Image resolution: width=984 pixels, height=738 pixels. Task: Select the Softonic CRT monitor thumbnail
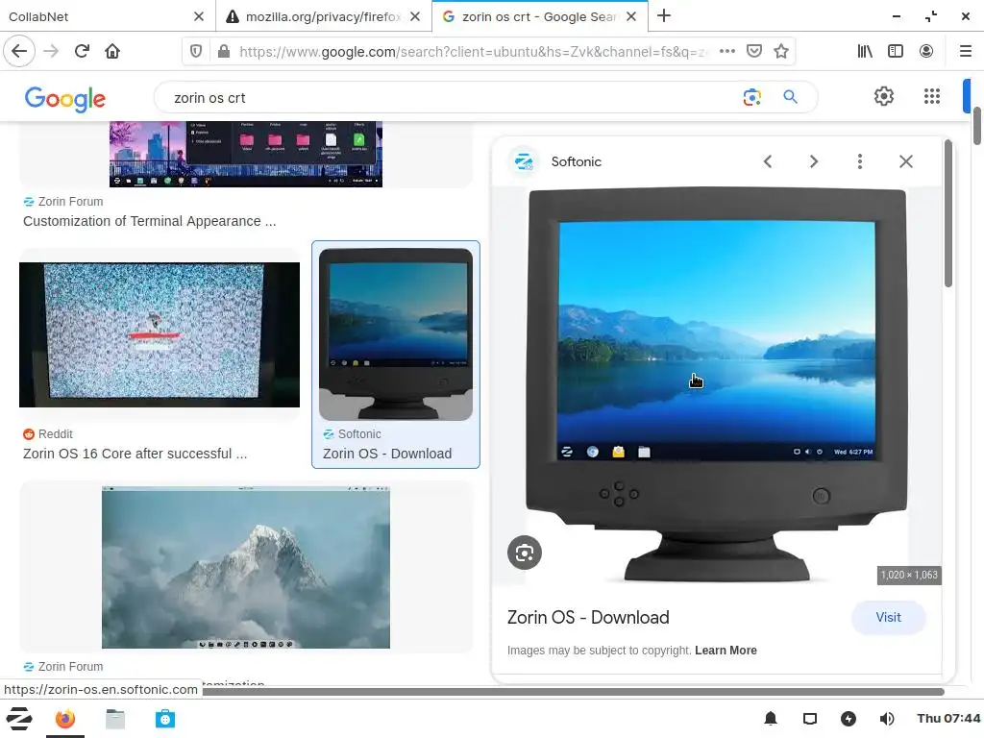pyautogui.click(x=396, y=333)
